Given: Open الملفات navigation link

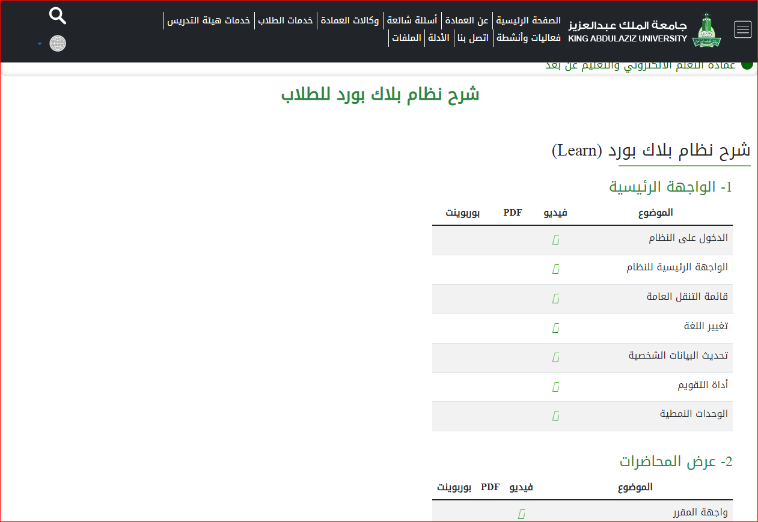Looking at the screenshot, I should click(x=406, y=38).
